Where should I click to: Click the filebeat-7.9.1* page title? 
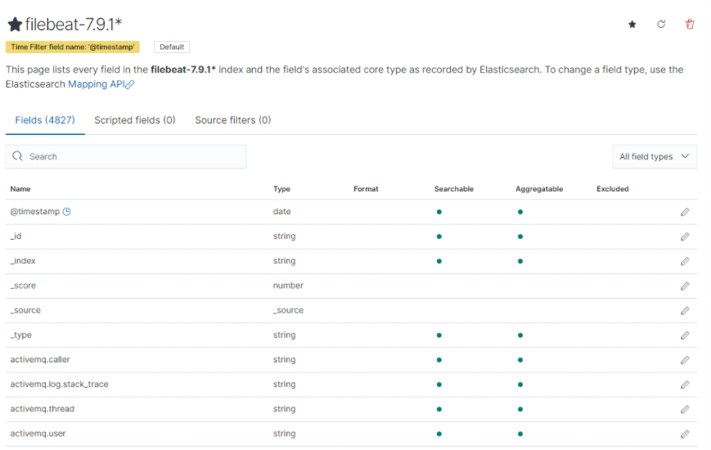(x=74, y=25)
